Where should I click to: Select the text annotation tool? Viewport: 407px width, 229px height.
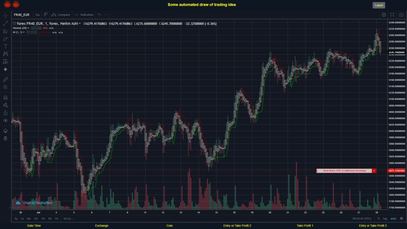[6, 46]
